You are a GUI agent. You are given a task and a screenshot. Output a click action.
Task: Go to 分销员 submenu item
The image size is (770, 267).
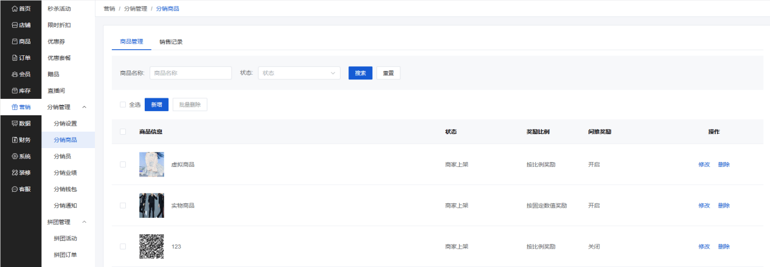coord(62,156)
